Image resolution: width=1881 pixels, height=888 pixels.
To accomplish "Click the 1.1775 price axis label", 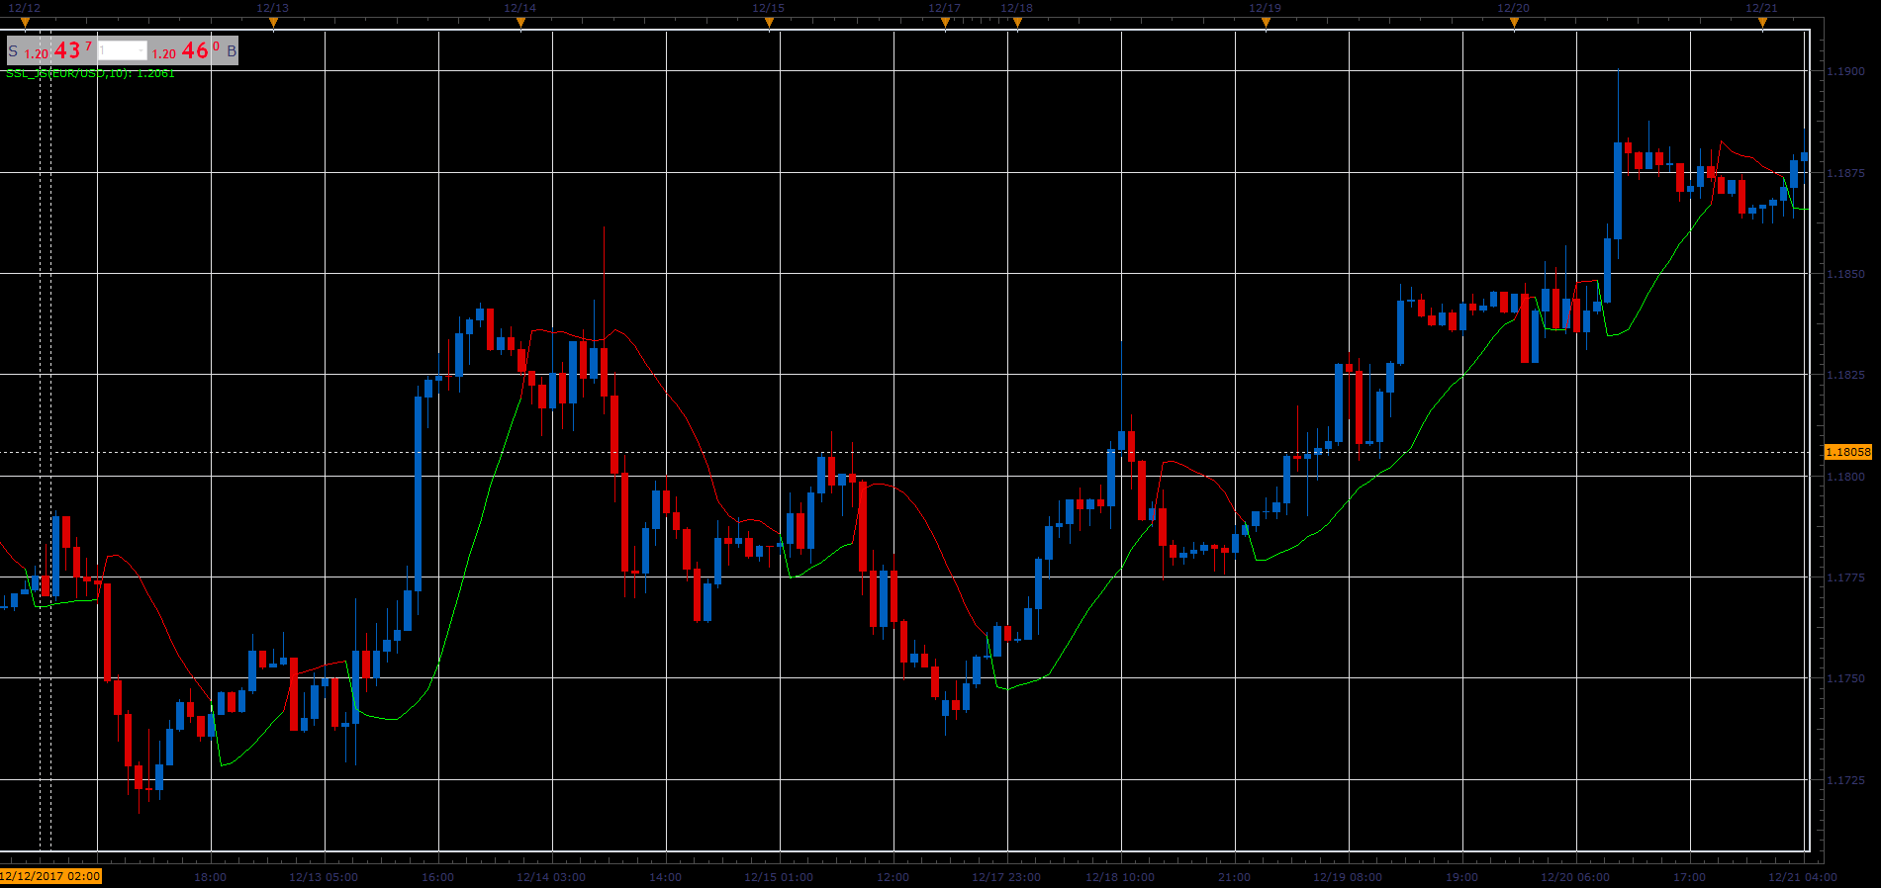I will [x=1845, y=577].
